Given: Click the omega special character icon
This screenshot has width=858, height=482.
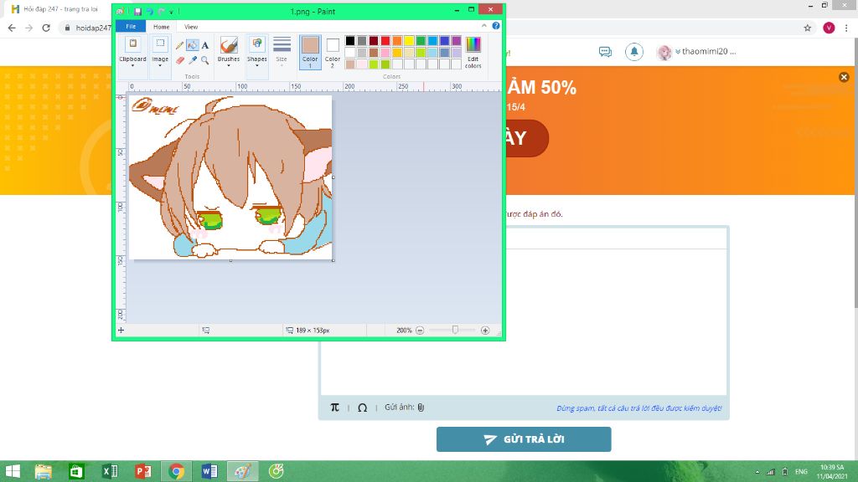Looking at the screenshot, I should click(362, 408).
